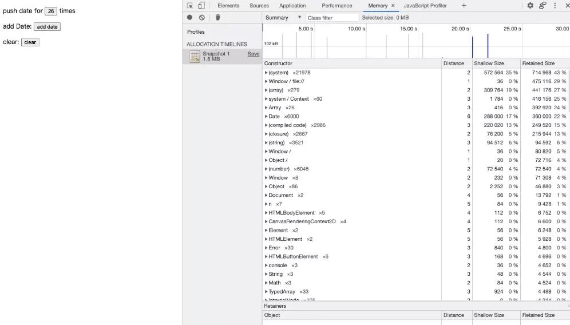Image resolution: width=570 pixels, height=325 pixels.
Task: Open DevTools settings gear
Action: point(531,6)
